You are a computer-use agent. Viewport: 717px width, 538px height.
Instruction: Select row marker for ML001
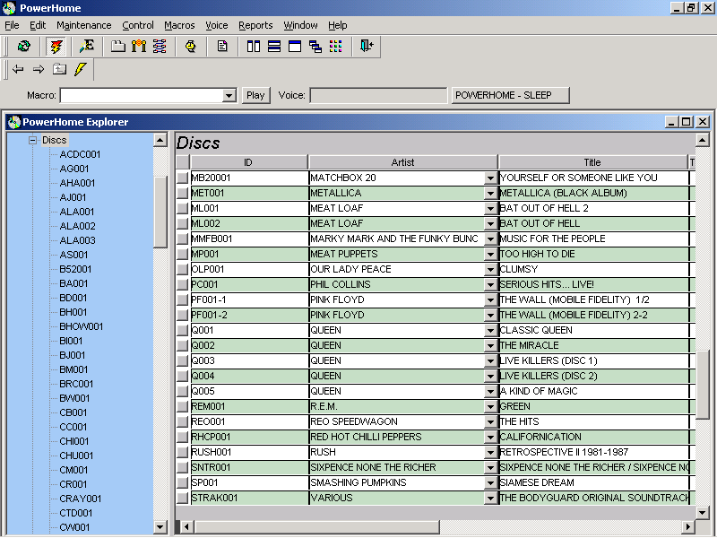click(183, 208)
